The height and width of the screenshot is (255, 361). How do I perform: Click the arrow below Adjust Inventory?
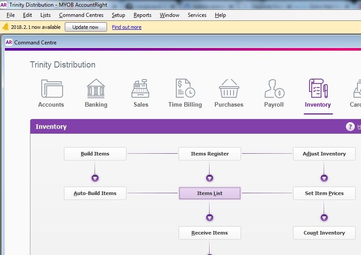[x=324, y=178]
